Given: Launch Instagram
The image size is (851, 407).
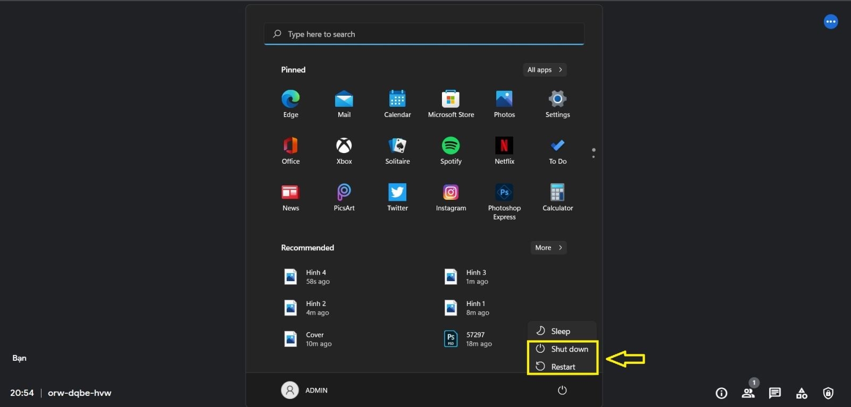Looking at the screenshot, I should pyautogui.click(x=451, y=197).
